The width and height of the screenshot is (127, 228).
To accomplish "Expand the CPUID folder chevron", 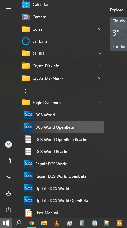I will point(100,53).
